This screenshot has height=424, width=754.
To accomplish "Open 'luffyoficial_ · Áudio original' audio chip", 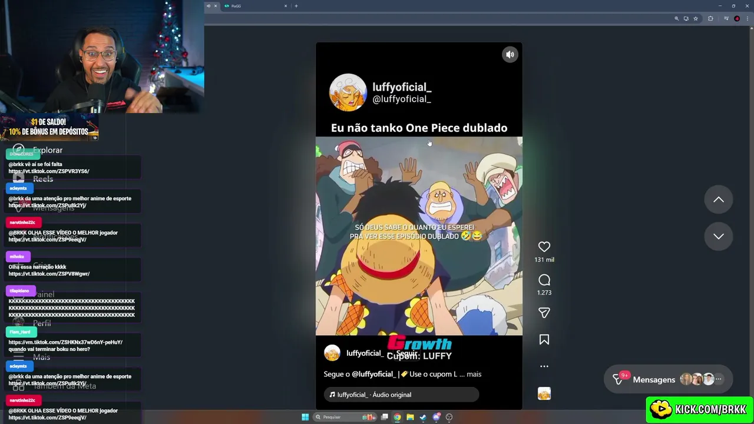I will pos(401,395).
